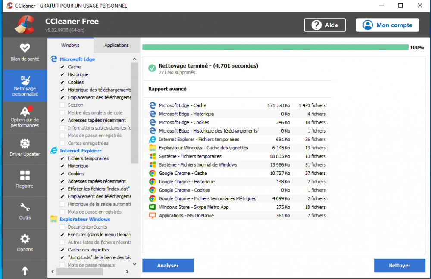Click the Nettoyer button
Screen dimensions: 431x279
coord(399,265)
